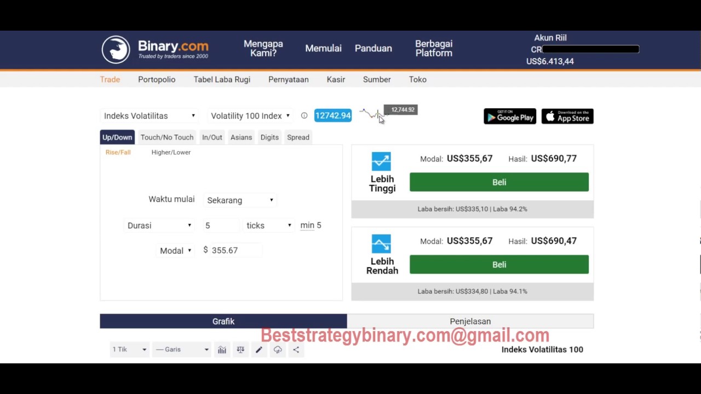Open comparison scales icon in chart toolbar
Image resolution: width=701 pixels, height=394 pixels.
click(x=240, y=350)
